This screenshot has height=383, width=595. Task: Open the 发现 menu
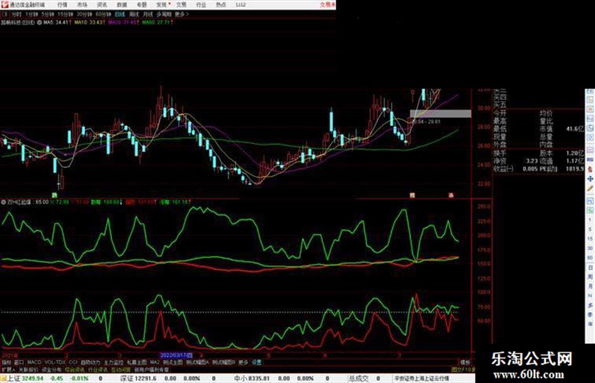[x=161, y=4]
